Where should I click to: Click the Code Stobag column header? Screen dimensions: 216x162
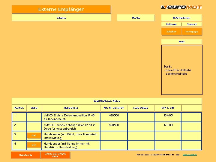[x=141, y=108]
